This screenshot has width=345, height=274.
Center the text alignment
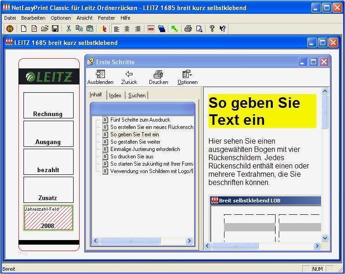tap(127, 29)
